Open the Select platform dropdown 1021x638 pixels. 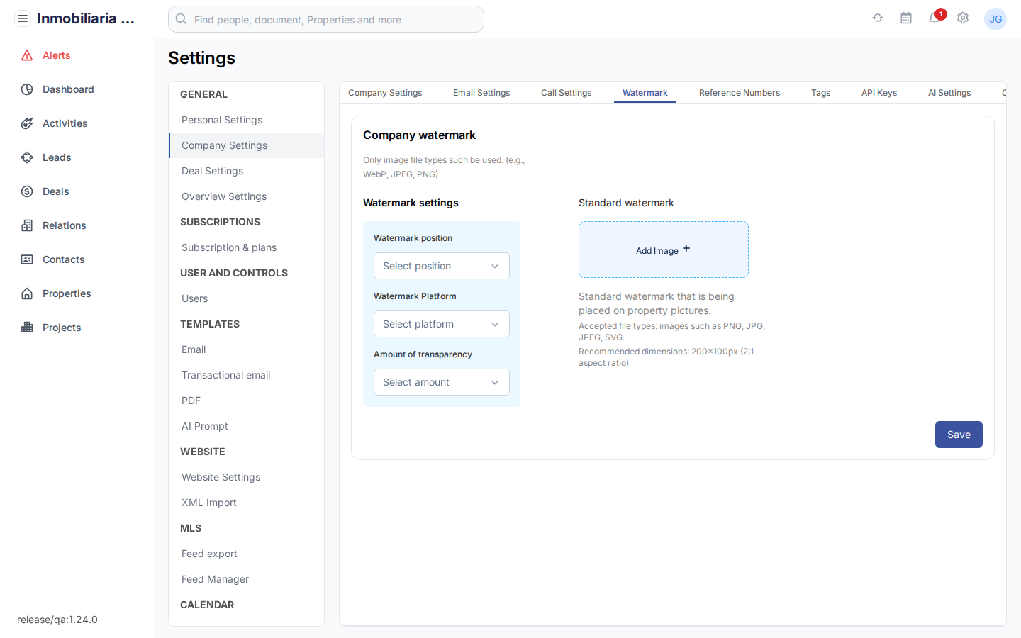(x=441, y=324)
